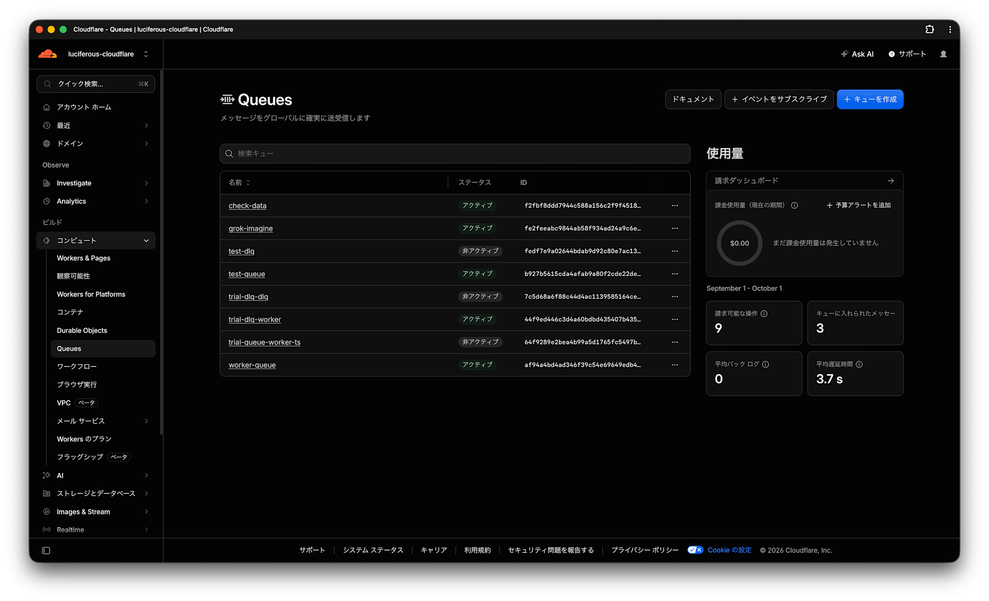Click the システム ステータス footer link
The image size is (989, 601).
coord(373,550)
